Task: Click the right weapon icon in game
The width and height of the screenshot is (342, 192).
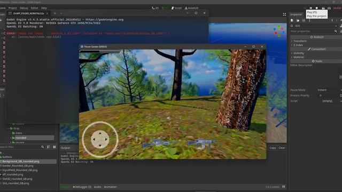Action: click(202, 143)
